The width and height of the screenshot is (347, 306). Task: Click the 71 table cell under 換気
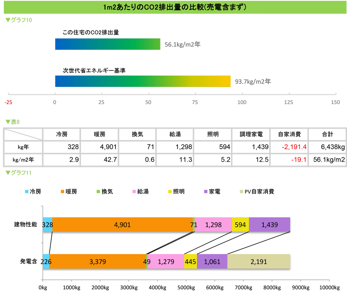pyautogui.click(x=137, y=147)
